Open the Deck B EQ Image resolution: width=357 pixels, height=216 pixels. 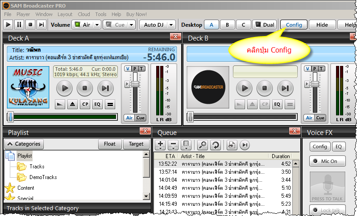click(277, 104)
